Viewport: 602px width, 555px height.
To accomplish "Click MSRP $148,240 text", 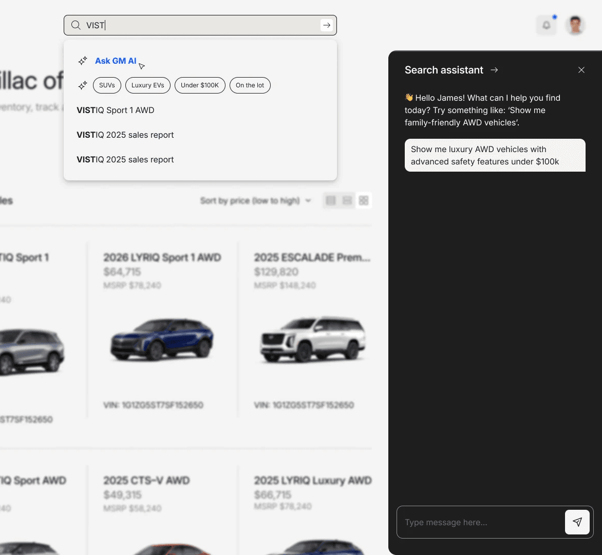I will click(285, 285).
